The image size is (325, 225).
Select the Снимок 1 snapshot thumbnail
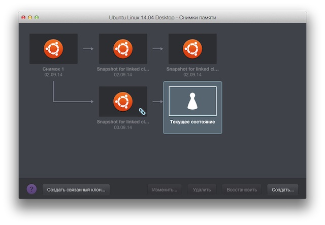[x=53, y=49]
